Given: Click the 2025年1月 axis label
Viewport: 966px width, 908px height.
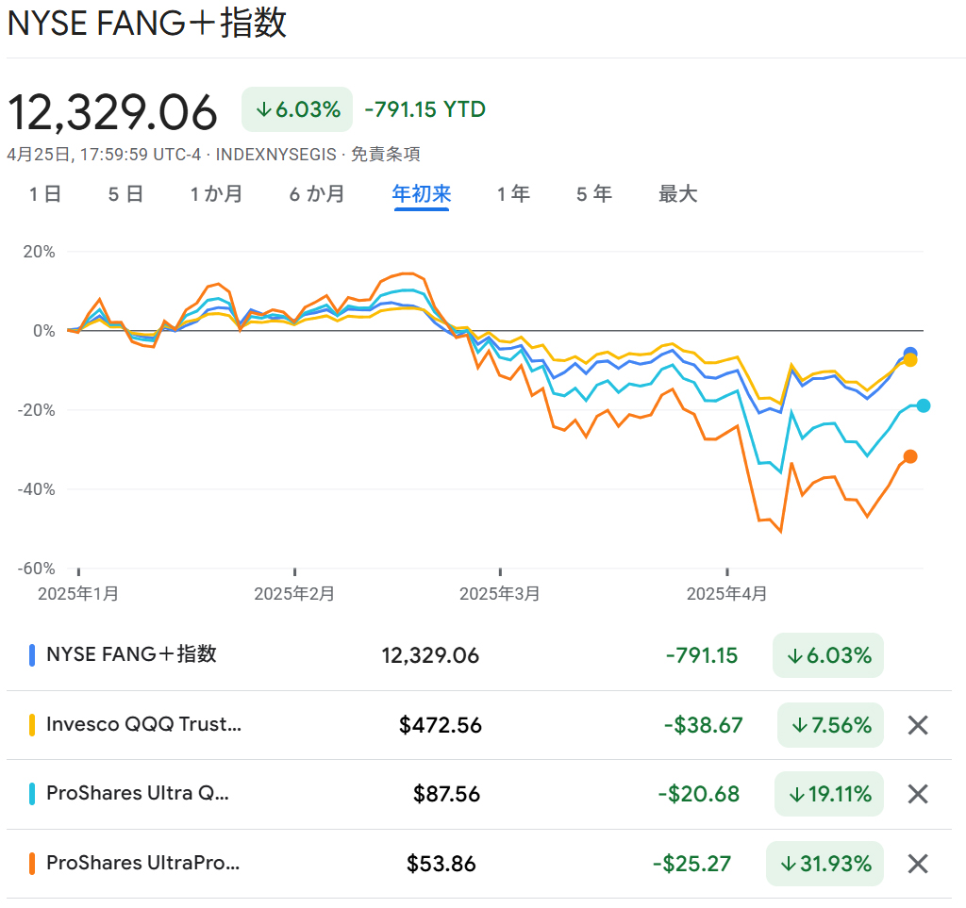Looking at the screenshot, I should (78, 593).
